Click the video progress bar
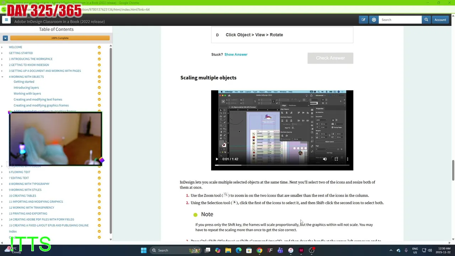The height and width of the screenshot is (256, 455). 282,165
